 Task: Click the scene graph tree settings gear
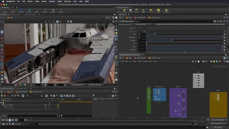click(51, 96)
